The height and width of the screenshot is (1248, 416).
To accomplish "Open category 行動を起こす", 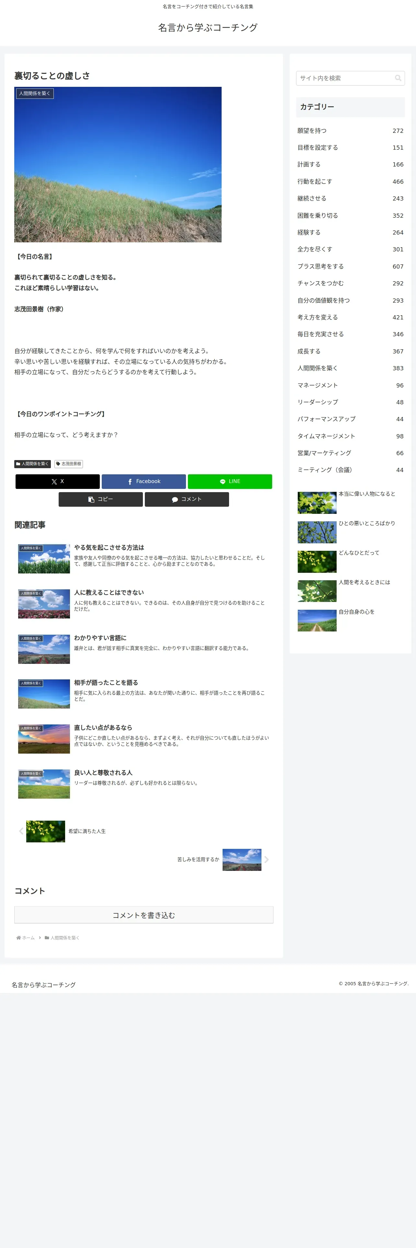I will point(350,182).
